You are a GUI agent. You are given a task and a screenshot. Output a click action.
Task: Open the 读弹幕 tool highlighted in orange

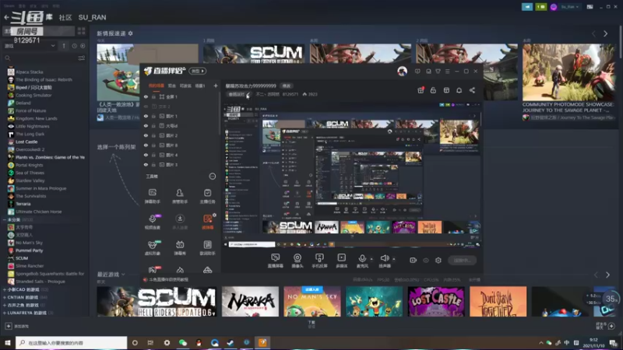click(207, 222)
